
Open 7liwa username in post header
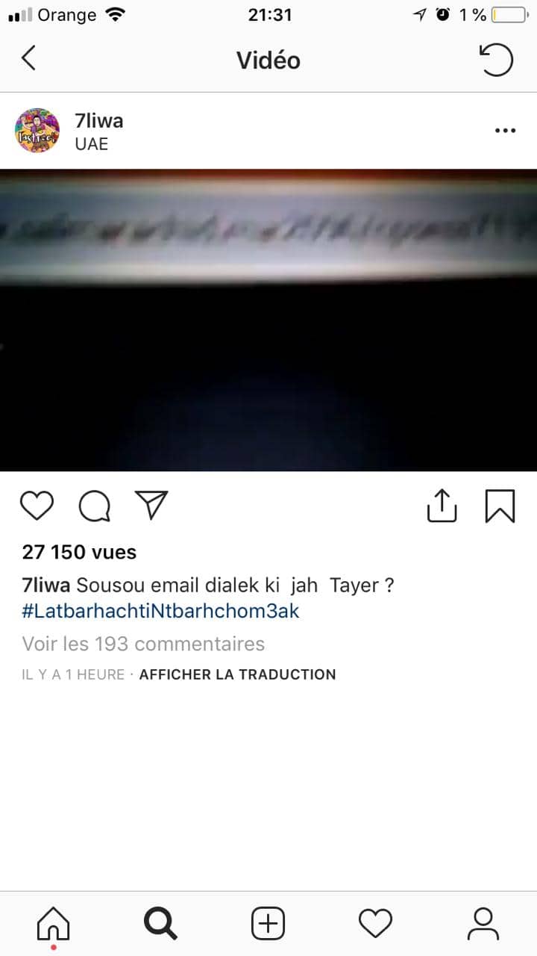[99, 120]
